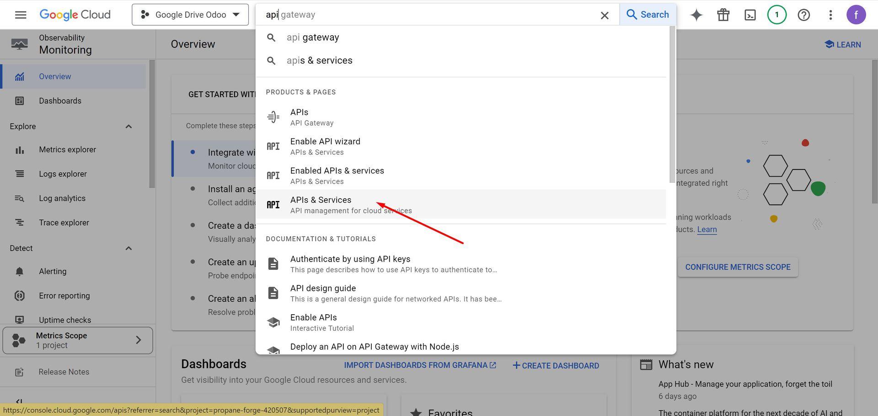Click the tutorial cap icon beside Enable APIs
Image resolution: width=878 pixels, height=416 pixels.
273,322
